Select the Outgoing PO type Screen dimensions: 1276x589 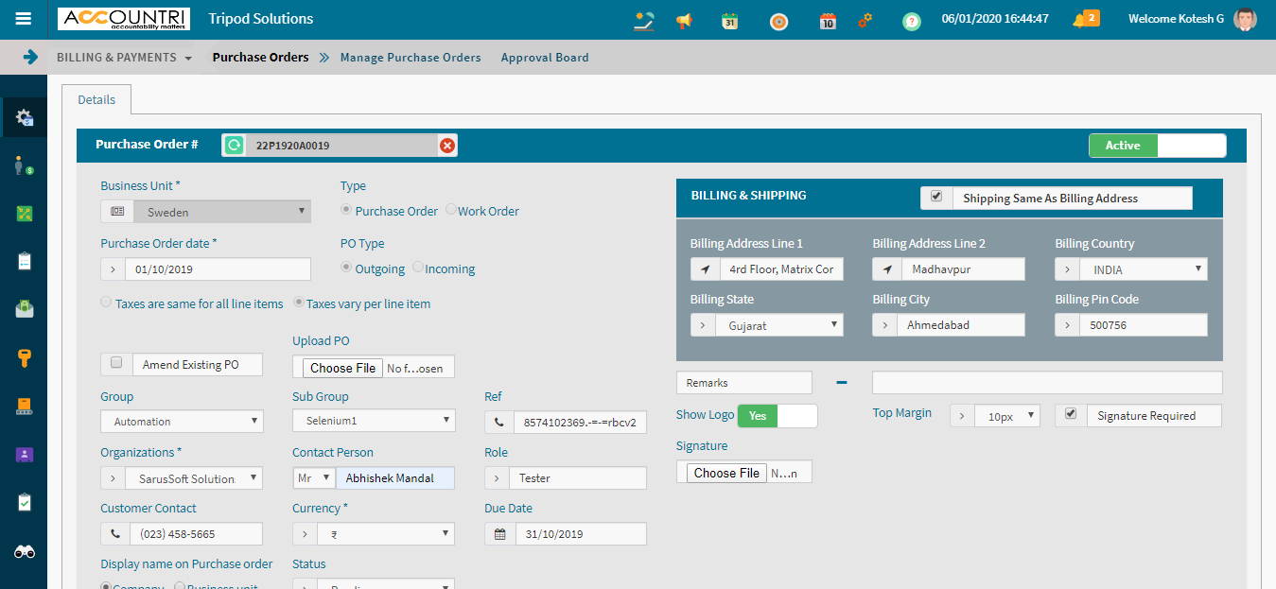347,268
